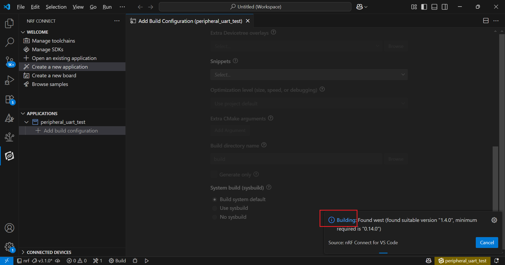The width and height of the screenshot is (505, 265).
Task: Tick the Generate only checkbox
Action: pyautogui.click(x=214, y=175)
